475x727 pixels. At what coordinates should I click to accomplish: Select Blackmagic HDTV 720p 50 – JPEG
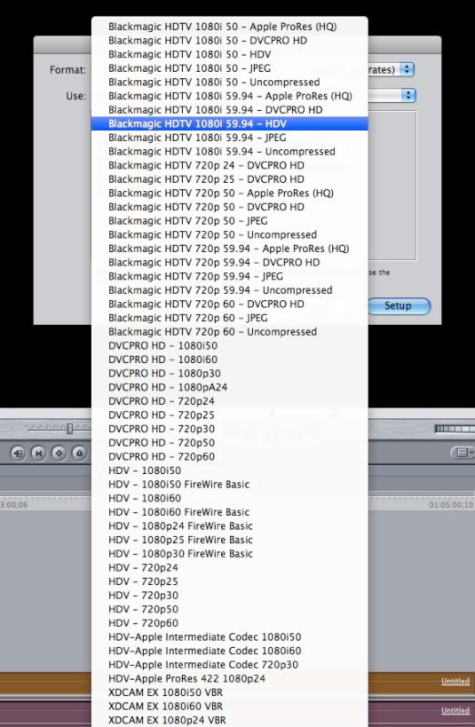(x=229, y=221)
